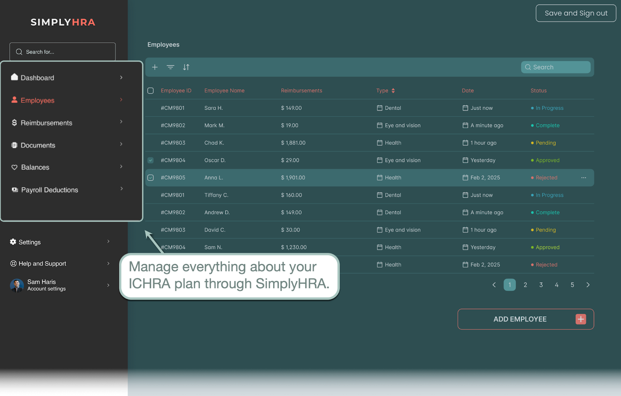Expand the Documents chevron

coord(121,144)
